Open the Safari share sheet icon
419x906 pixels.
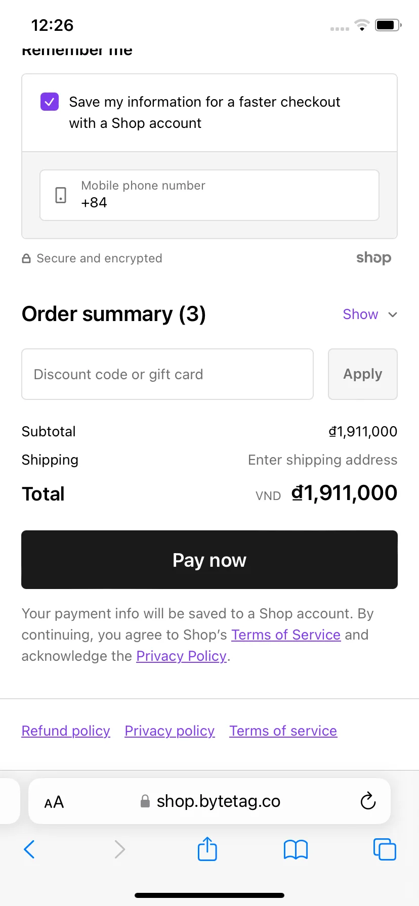[207, 848]
